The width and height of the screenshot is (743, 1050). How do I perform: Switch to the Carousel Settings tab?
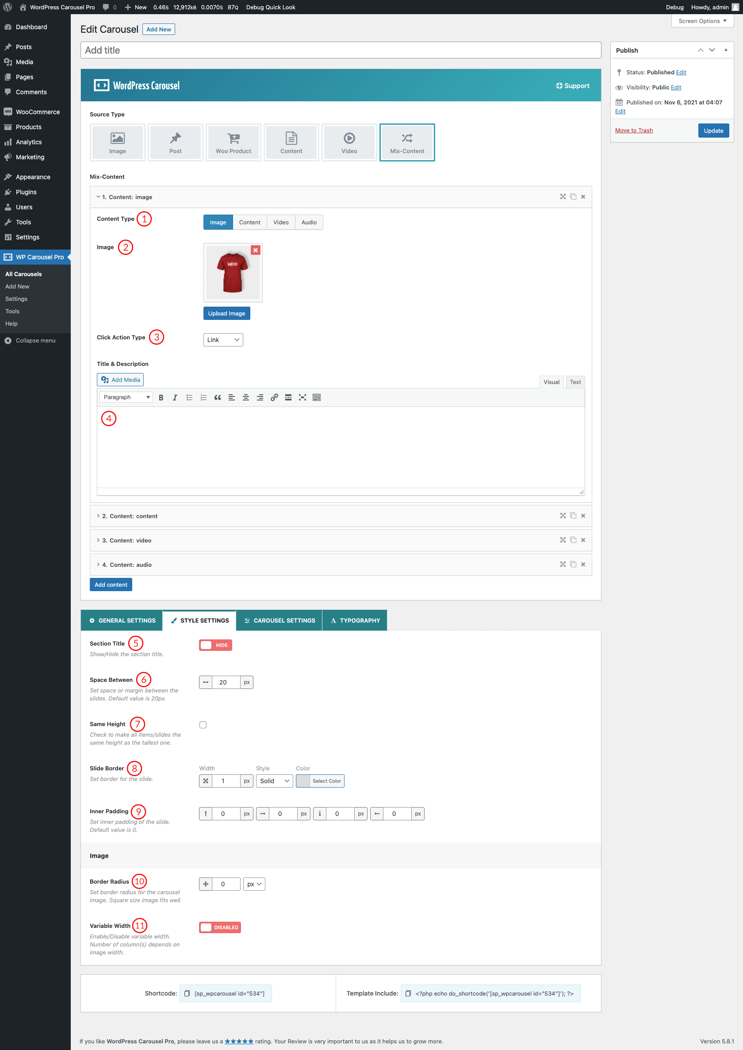click(x=279, y=620)
